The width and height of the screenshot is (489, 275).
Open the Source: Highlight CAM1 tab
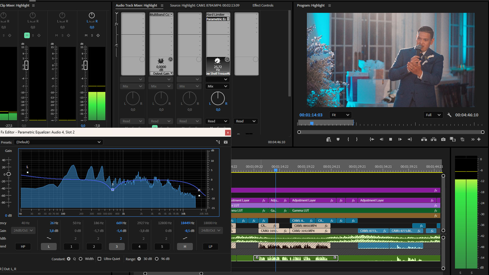click(x=205, y=5)
